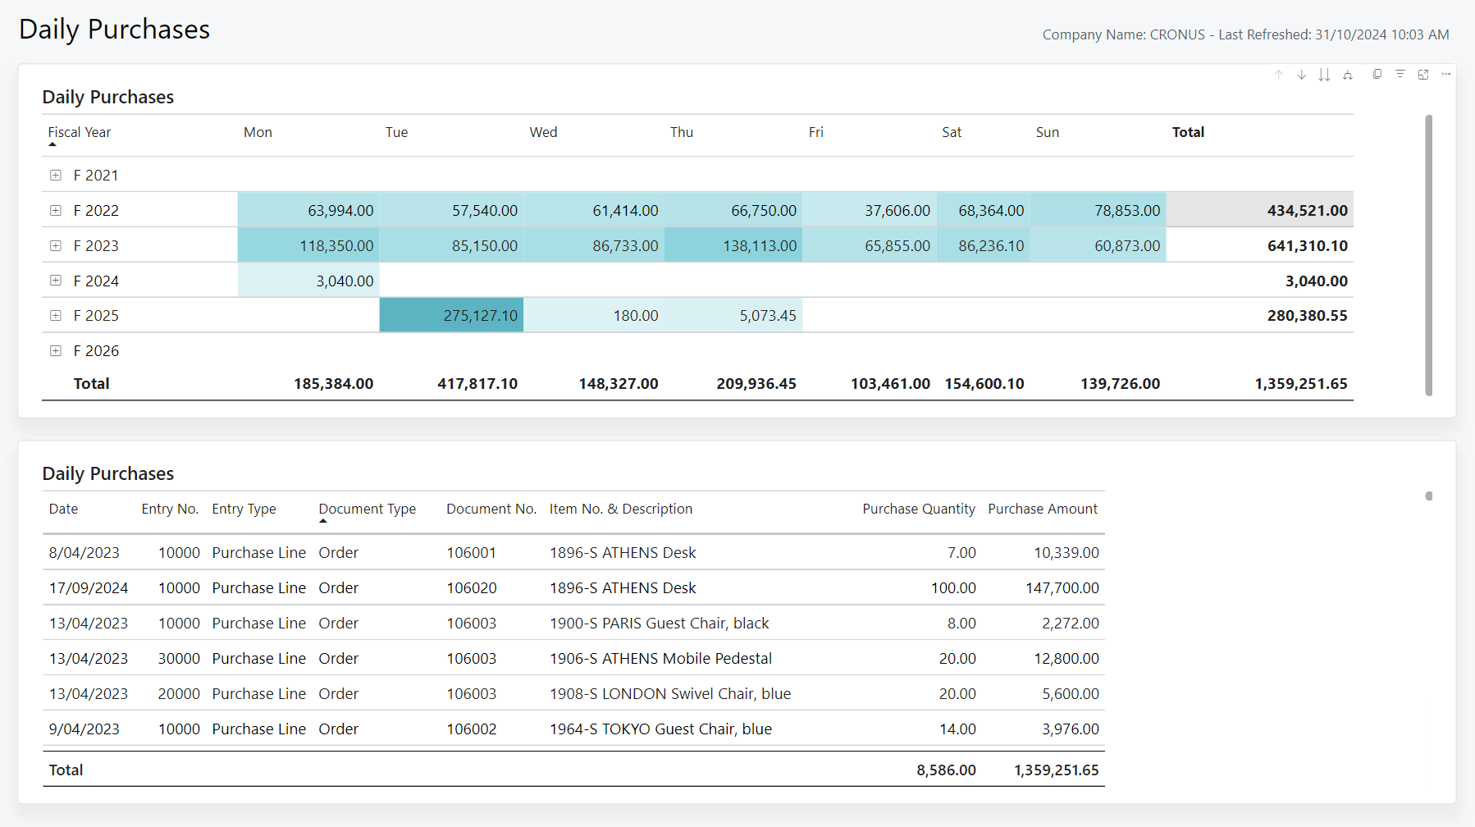
Task: Go to next level in hierarchy icon
Action: coord(1324,75)
